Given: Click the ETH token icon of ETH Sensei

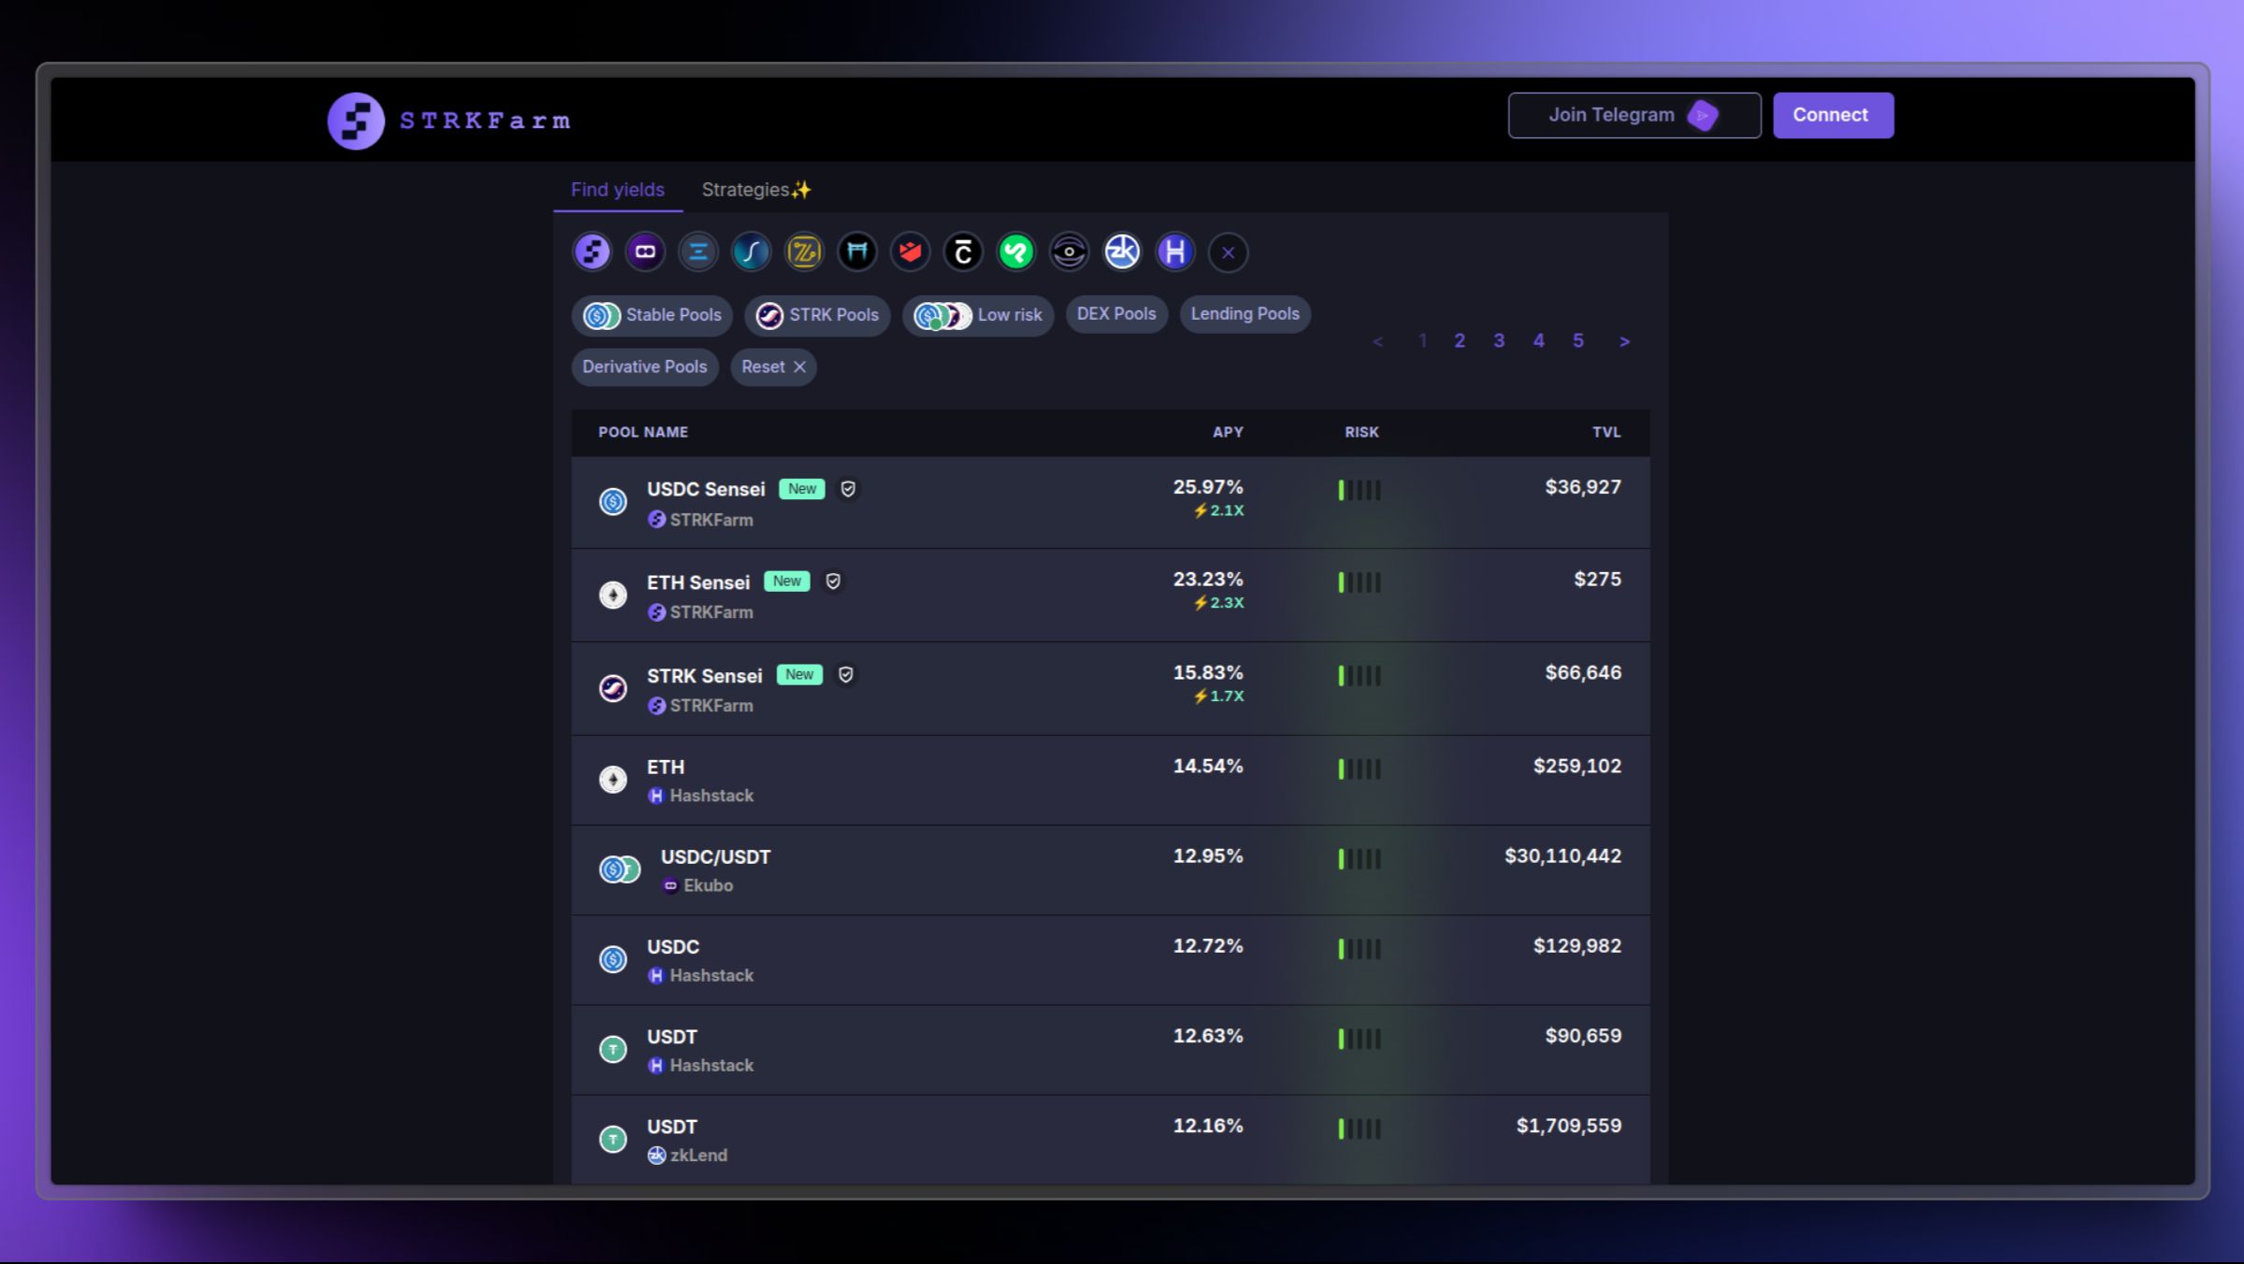Looking at the screenshot, I should click(x=612, y=595).
